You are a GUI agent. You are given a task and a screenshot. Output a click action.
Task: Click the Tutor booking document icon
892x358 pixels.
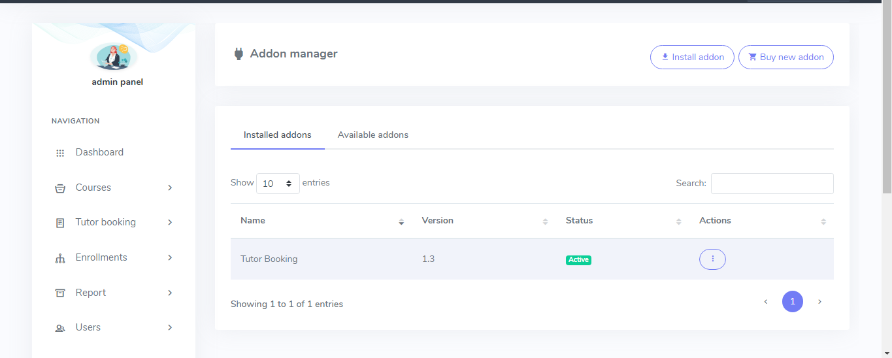(60, 223)
